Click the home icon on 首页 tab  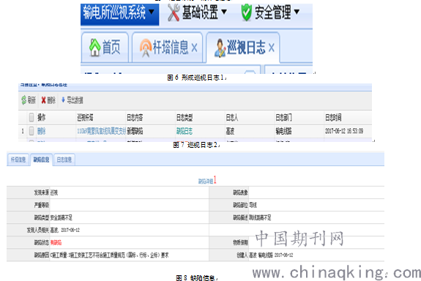[x=94, y=48]
